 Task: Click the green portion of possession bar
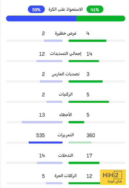tap(101, 19)
